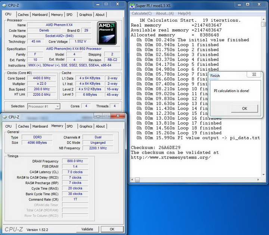Switch to Caches tab in top CPU-Z
Screen dimensions: 269x235
point(23,15)
